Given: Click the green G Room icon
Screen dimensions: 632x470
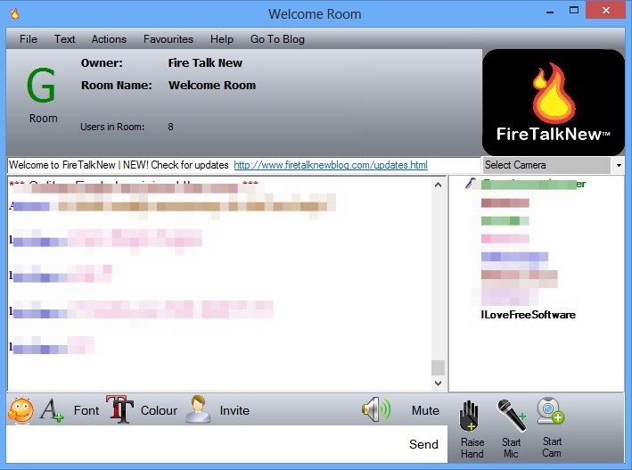Looking at the screenshot, I should [41, 85].
